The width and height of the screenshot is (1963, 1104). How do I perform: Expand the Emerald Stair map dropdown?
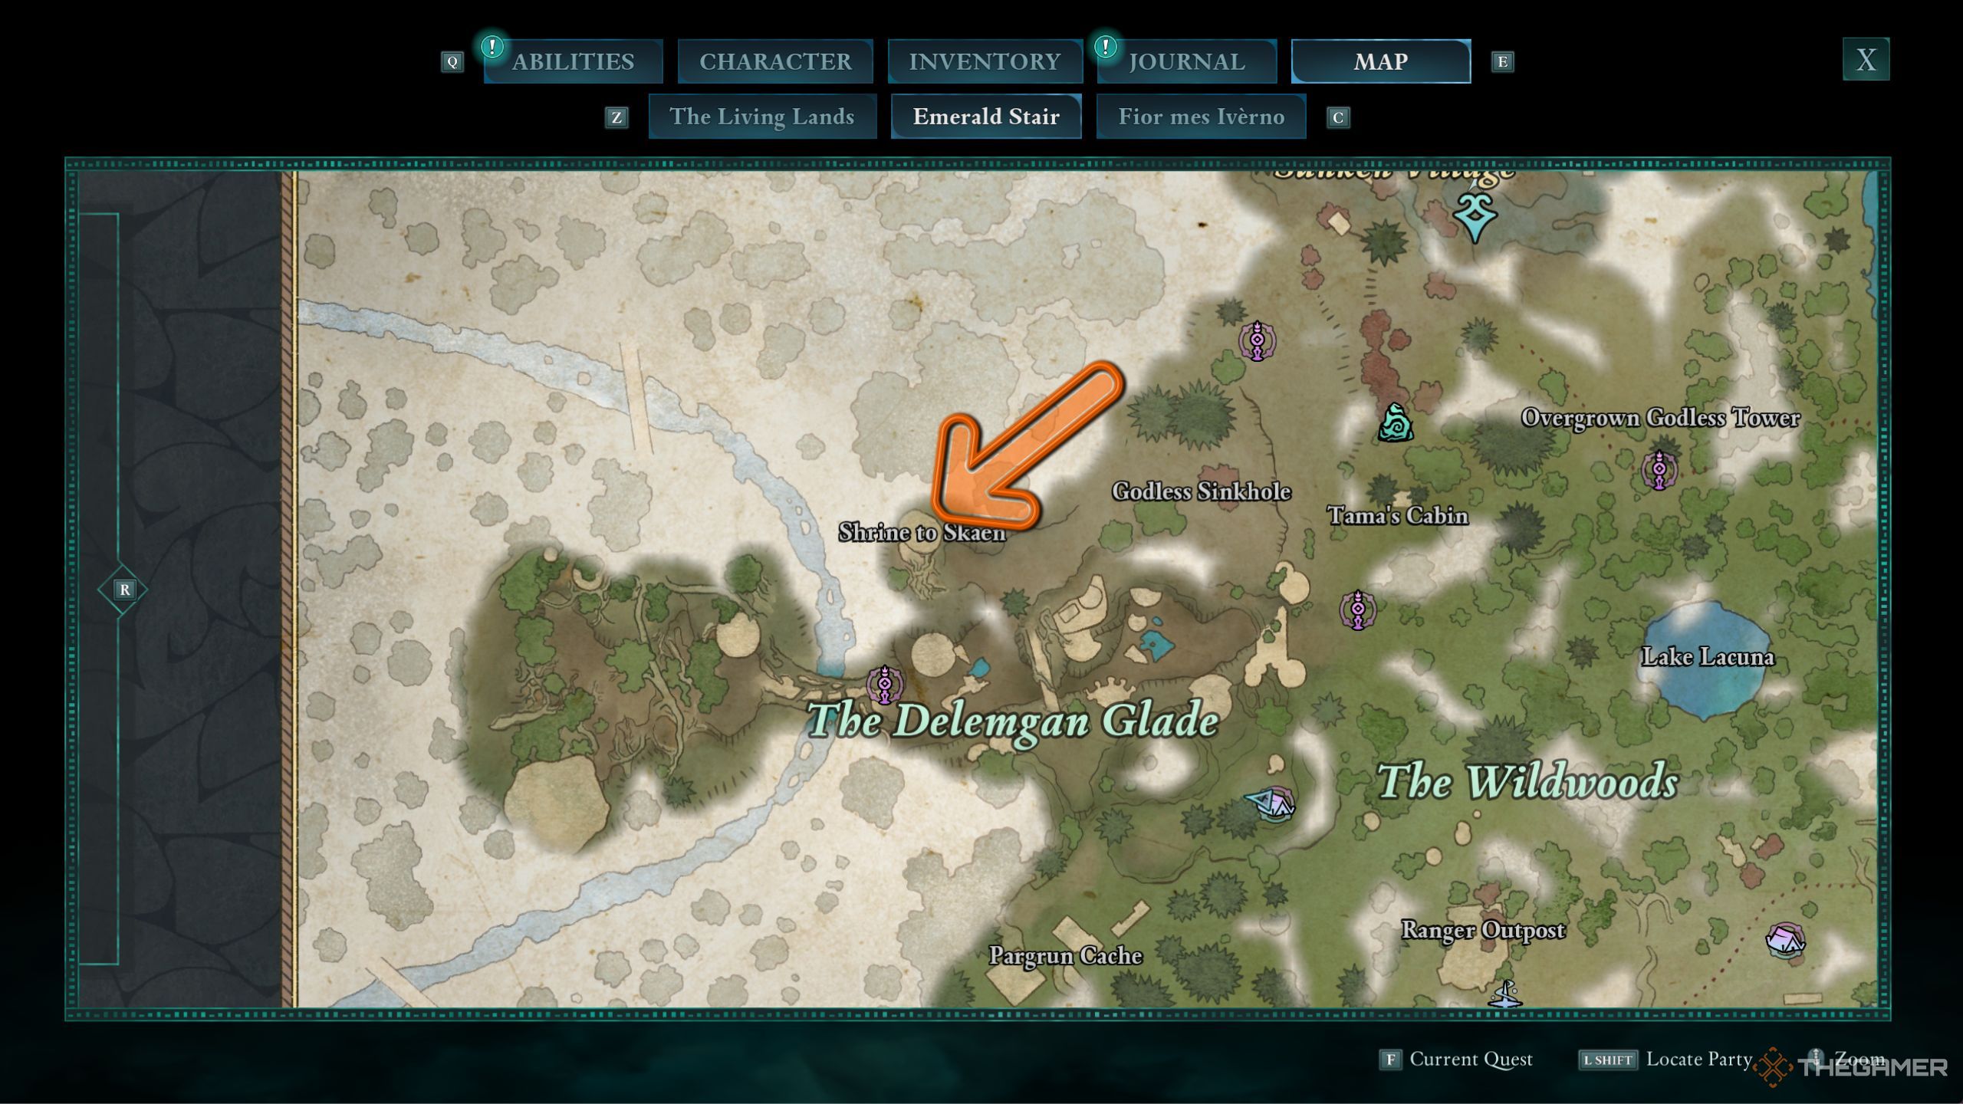pos(985,116)
